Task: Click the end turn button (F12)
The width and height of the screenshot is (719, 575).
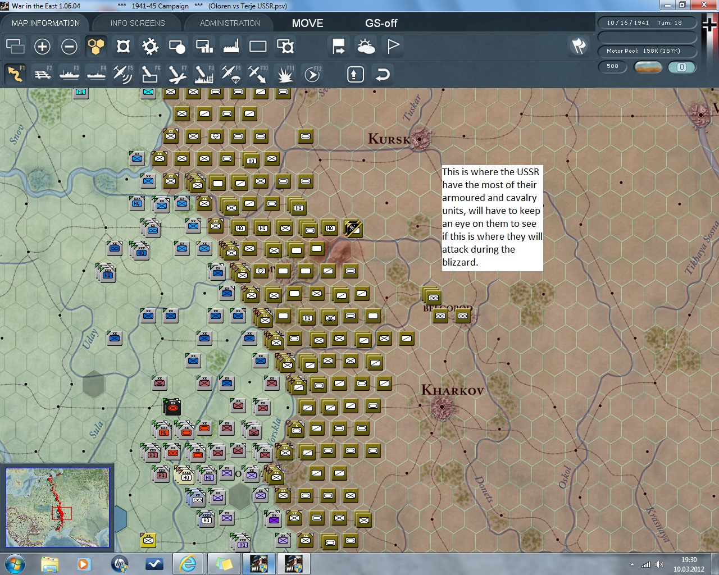Action: point(312,74)
